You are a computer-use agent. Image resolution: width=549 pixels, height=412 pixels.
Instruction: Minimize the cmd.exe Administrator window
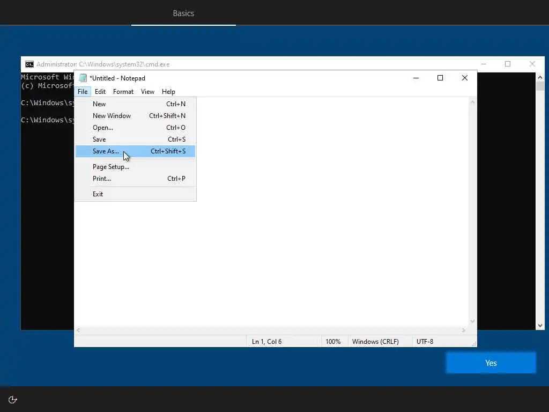click(x=484, y=64)
